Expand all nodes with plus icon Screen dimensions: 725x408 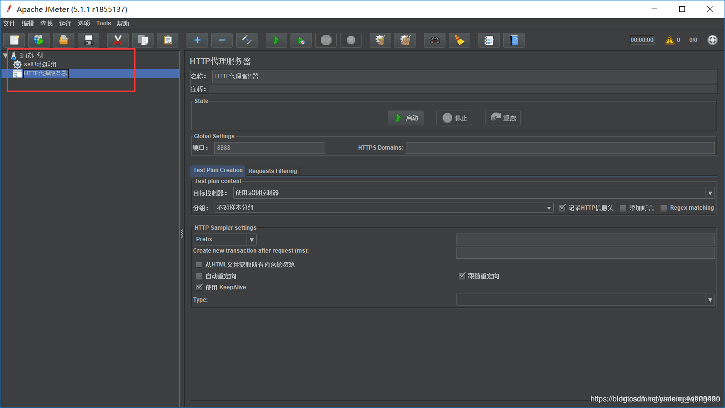click(x=197, y=40)
